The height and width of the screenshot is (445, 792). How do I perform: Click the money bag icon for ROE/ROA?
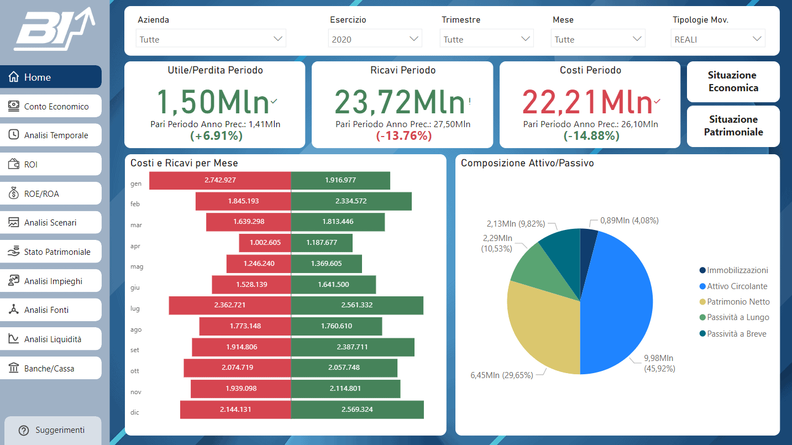coord(14,193)
